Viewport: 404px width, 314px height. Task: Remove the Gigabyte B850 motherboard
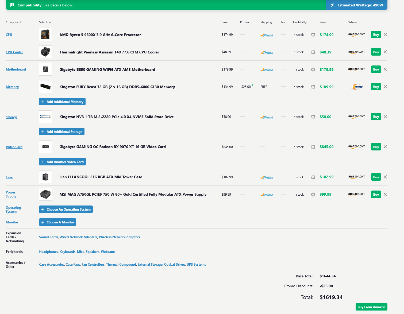385,69
